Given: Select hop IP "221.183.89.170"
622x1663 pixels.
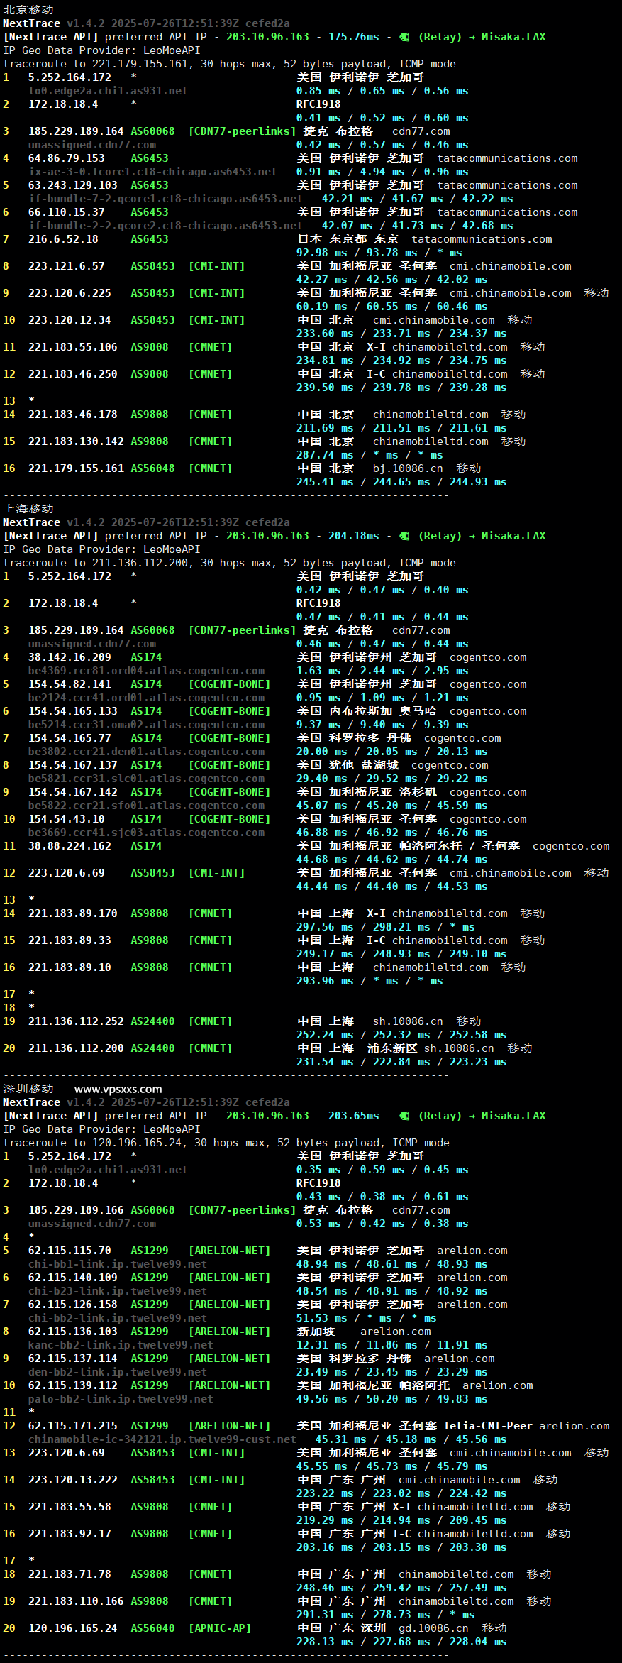Looking at the screenshot, I should click(x=73, y=913).
